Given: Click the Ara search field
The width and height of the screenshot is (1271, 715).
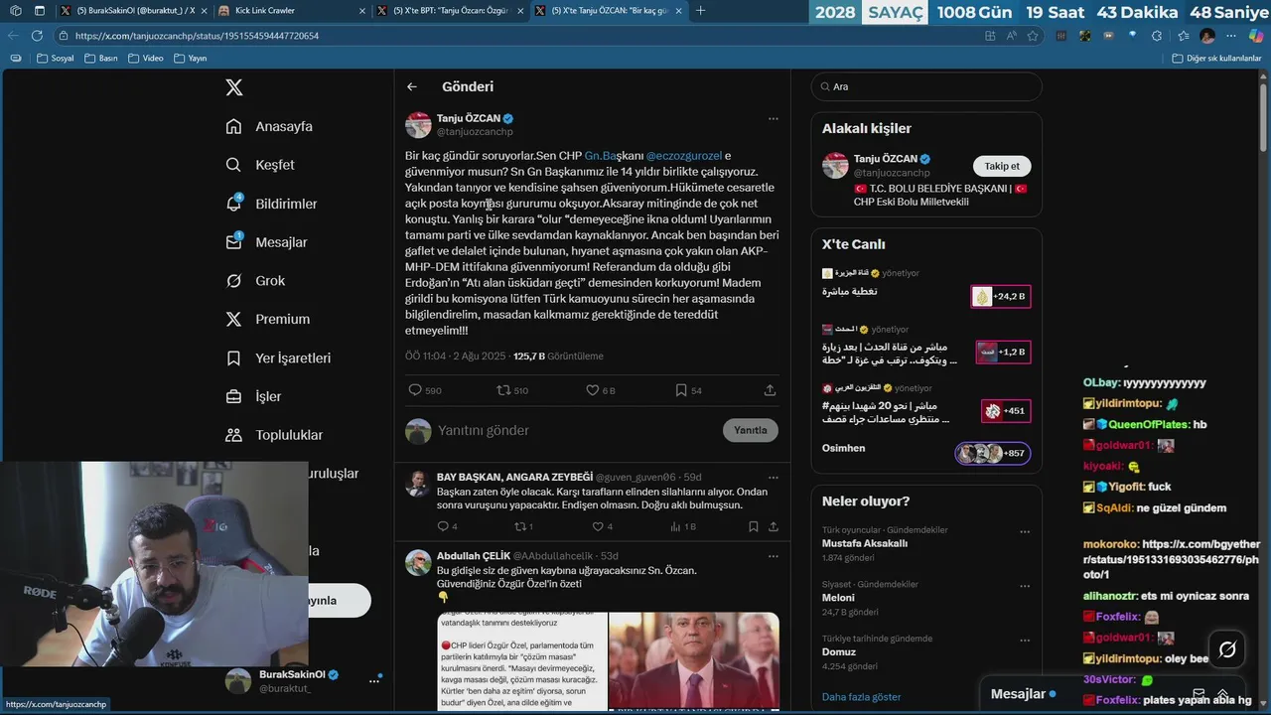Looking at the screenshot, I should 926,86.
